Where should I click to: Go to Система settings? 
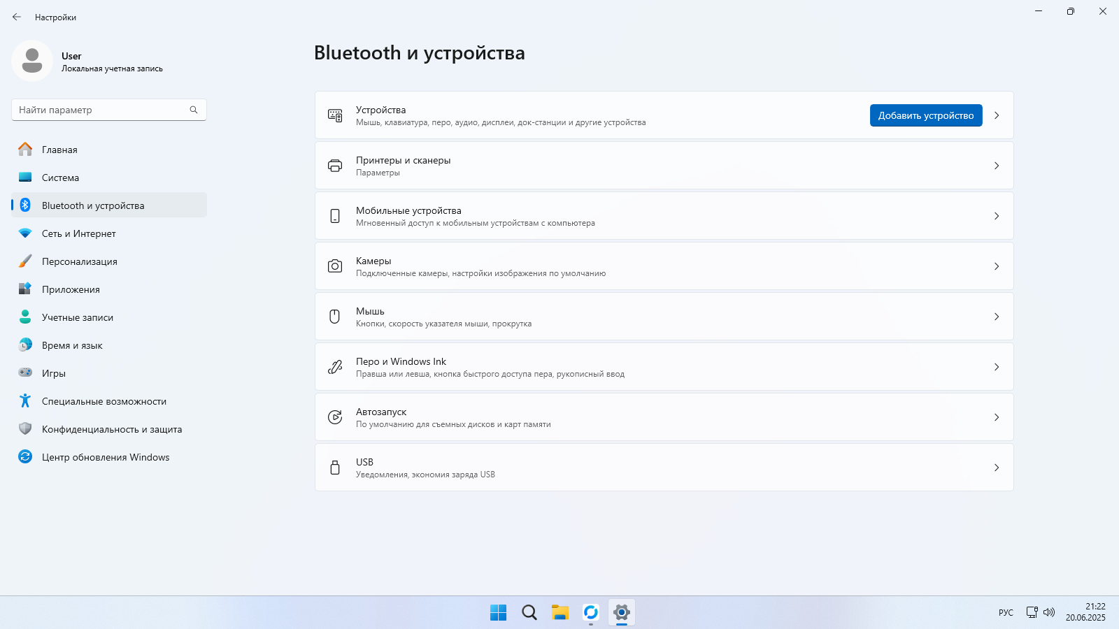click(x=109, y=178)
